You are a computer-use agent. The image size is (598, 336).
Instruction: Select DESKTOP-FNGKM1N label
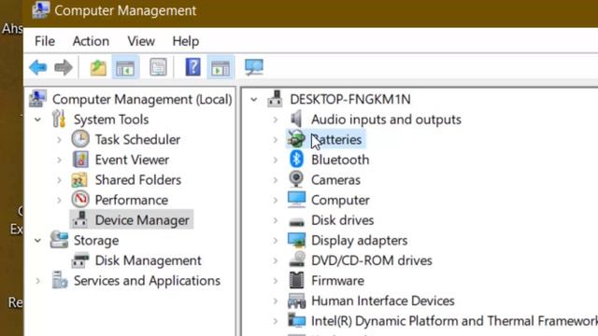(350, 100)
